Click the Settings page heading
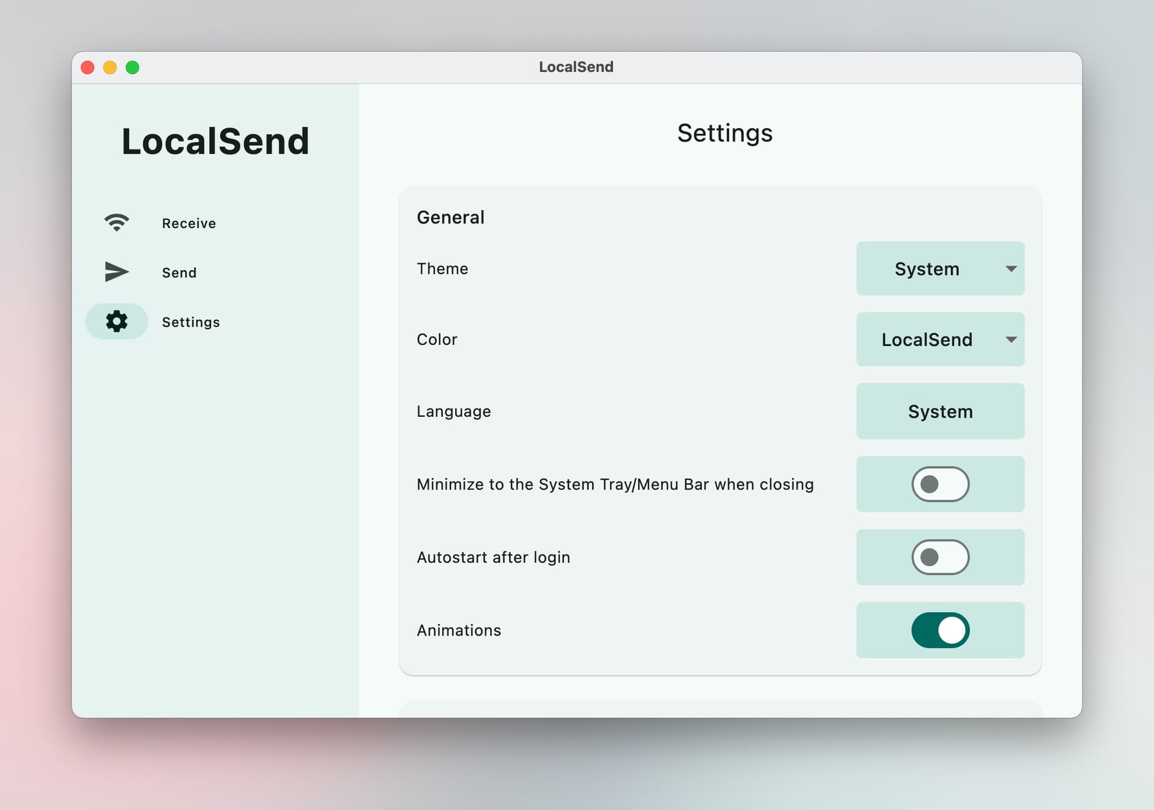Screen dimensions: 1154x810 (725, 133)
